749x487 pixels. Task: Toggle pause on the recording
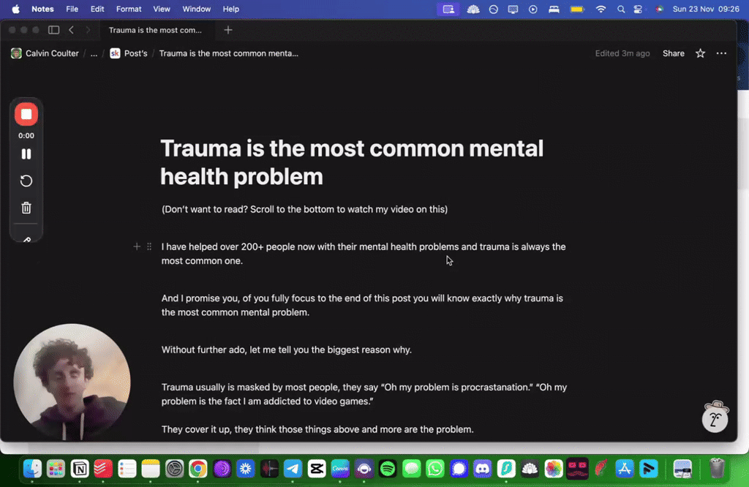(26, 154)
